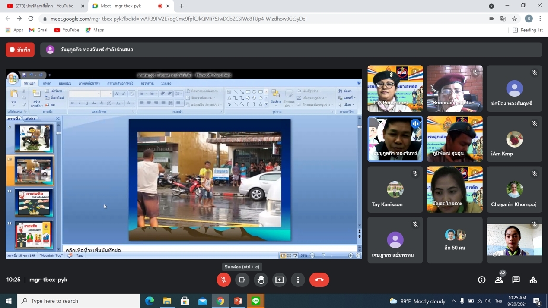The width and height of the screenshot is (548, 308).
Task: Expand the system tray hidden icons
Action: pyautogui.click(x=453, y=301)
